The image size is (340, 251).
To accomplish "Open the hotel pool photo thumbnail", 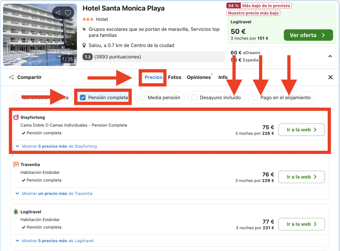I will point(40,35).
